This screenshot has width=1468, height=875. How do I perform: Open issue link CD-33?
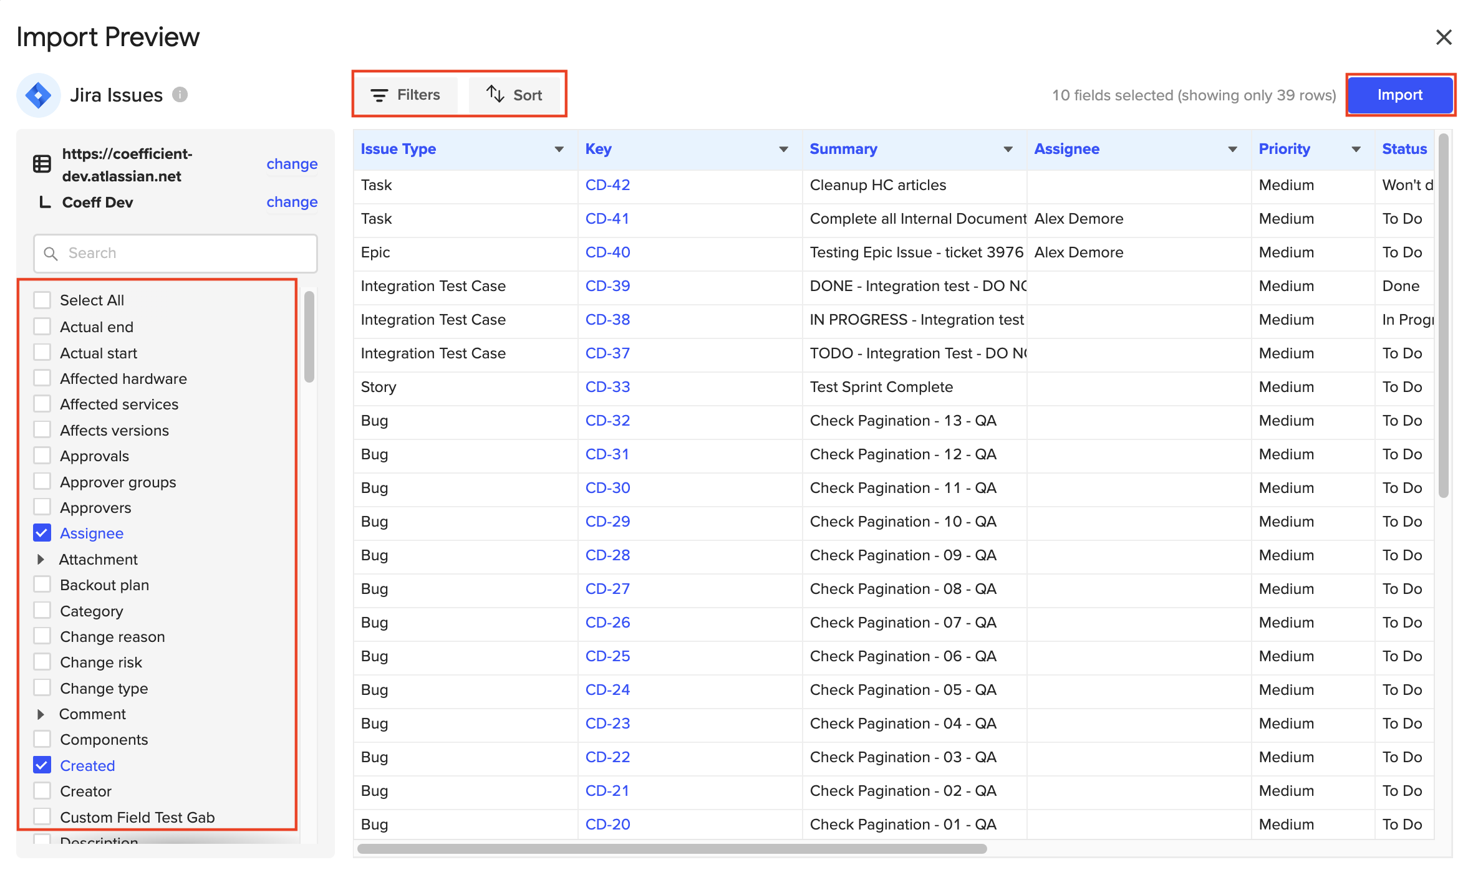click(x=607, y=387)
